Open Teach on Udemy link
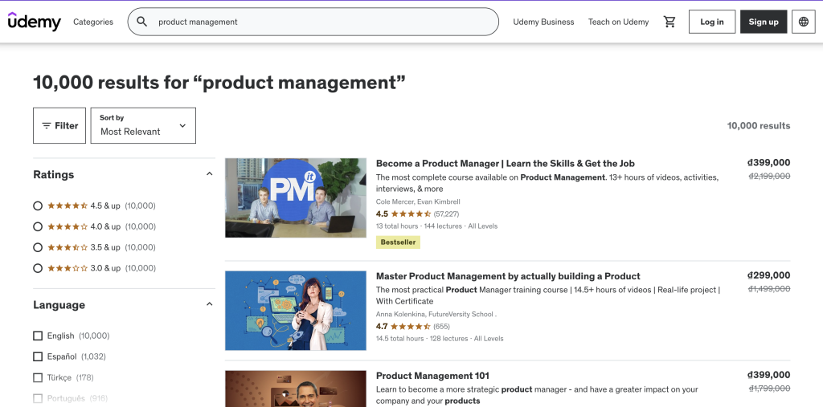 618,22
